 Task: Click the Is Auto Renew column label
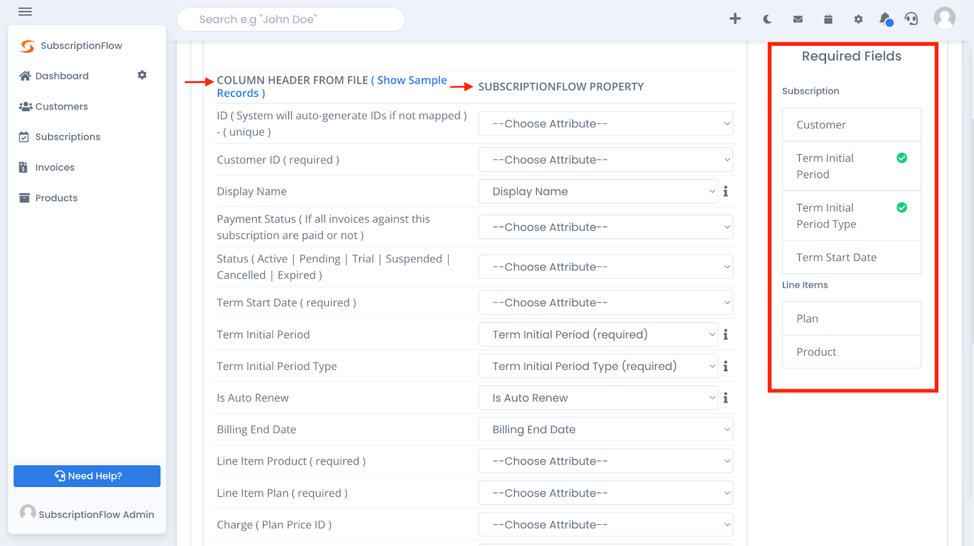click(253, 397)
